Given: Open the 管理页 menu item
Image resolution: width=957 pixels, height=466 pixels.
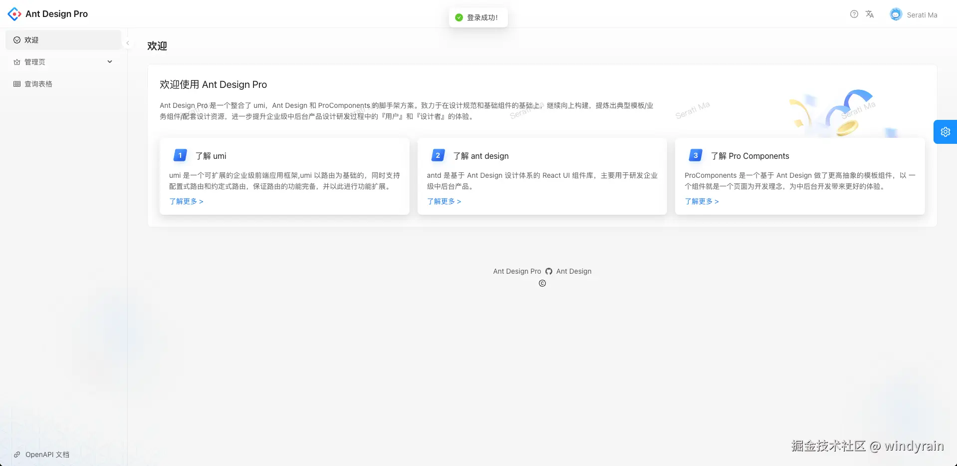Looking at the screenshot, I should click(63, 62).
